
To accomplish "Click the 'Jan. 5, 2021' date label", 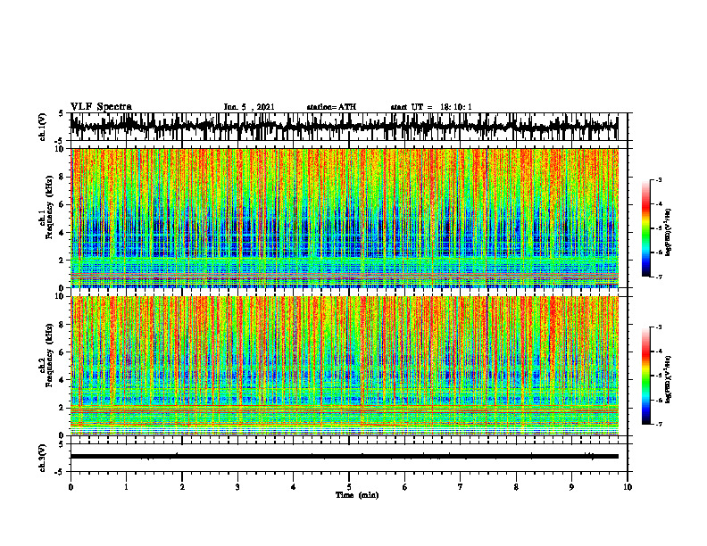I will pyautogui.click(x=249, y=107).
